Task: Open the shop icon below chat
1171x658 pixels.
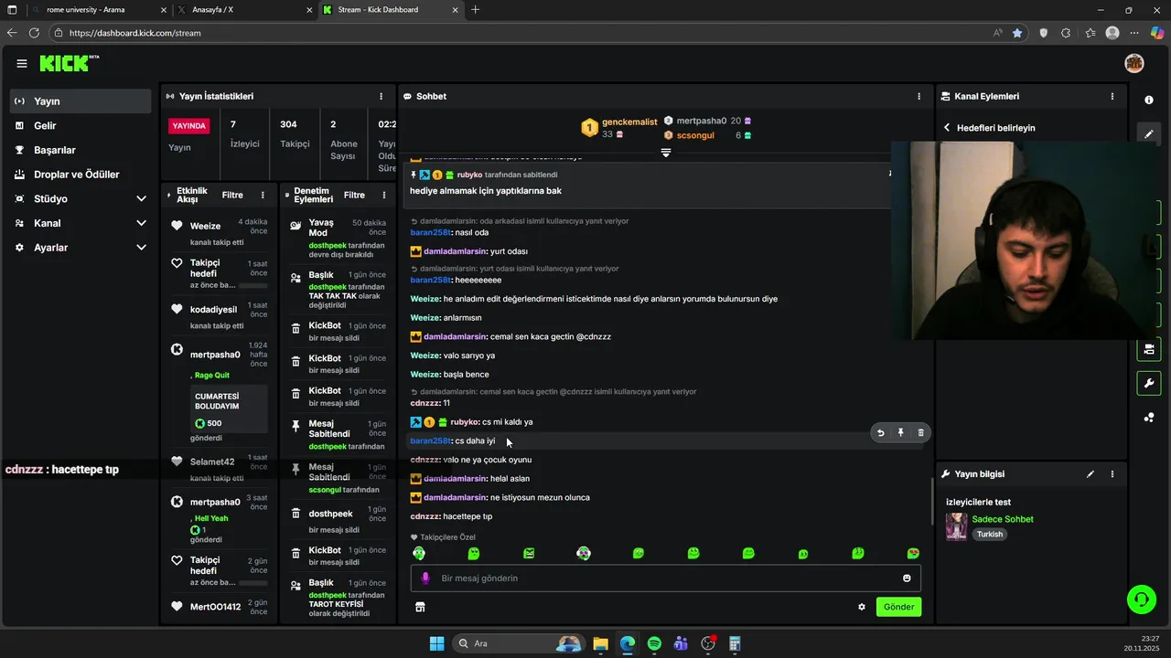Action: coord(420,607)
